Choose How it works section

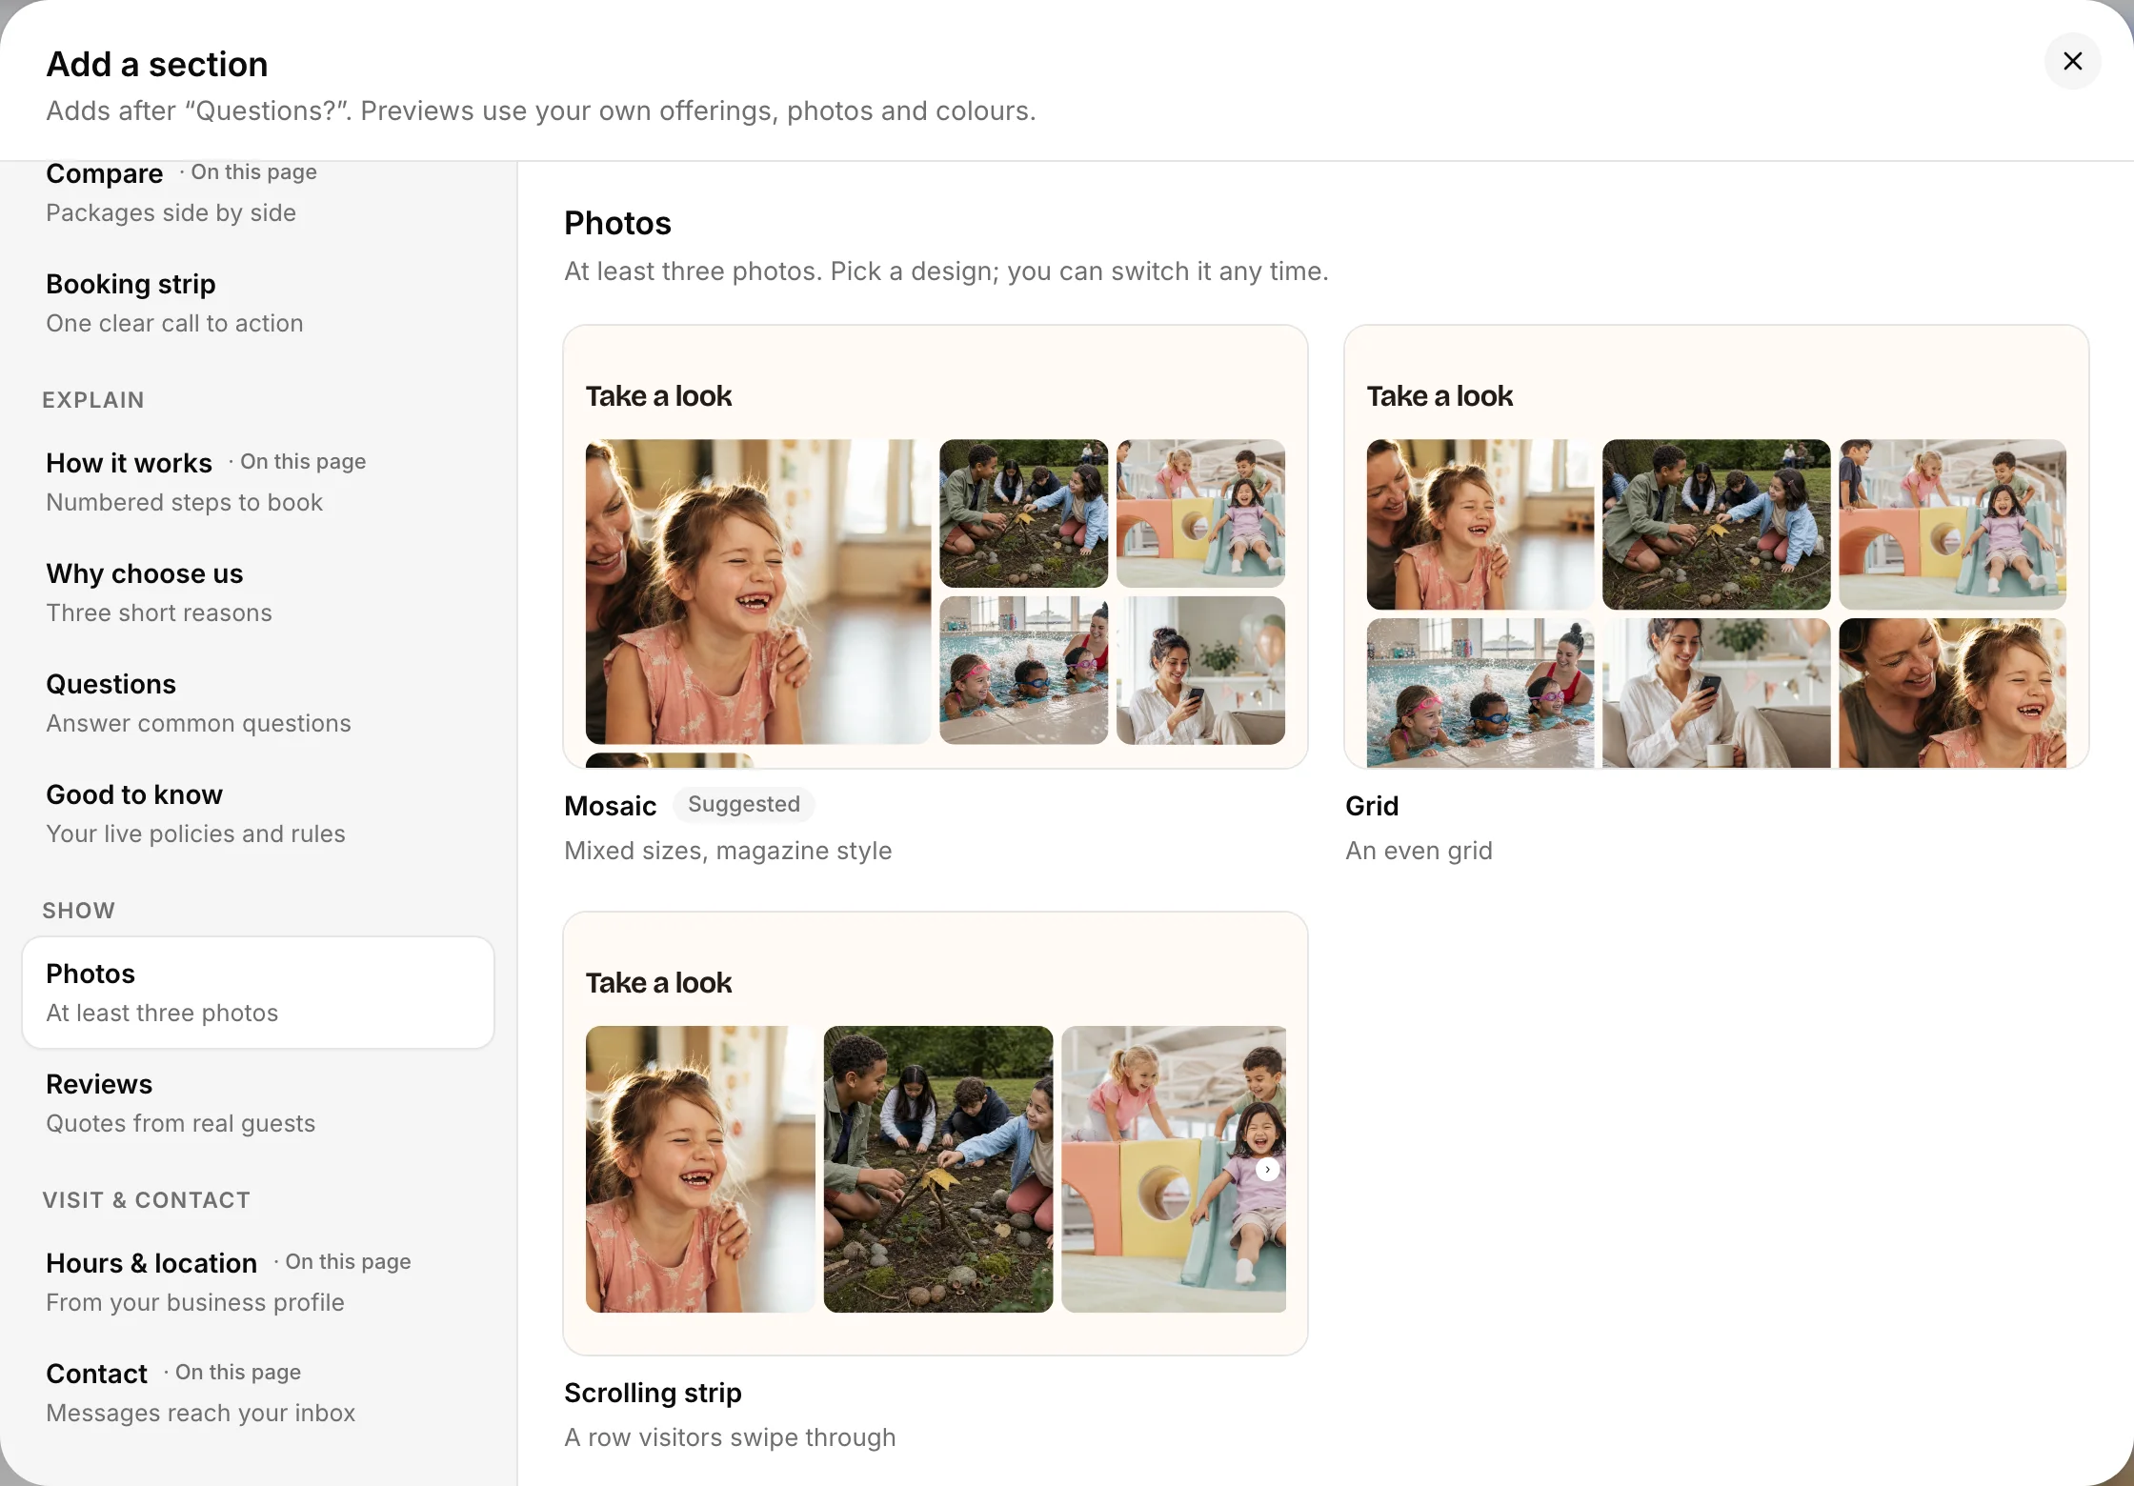pos(258,482)
